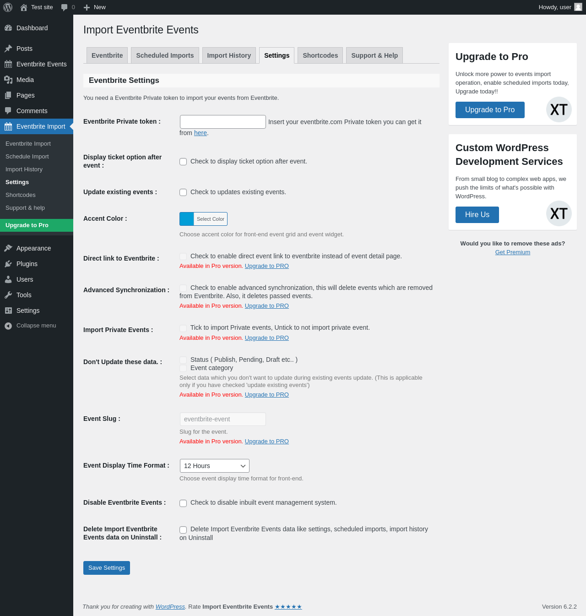This screenshot has height=616, width=586.
Task: Click the Eventbrite Import calendar icon
Action: click(8, 126)
